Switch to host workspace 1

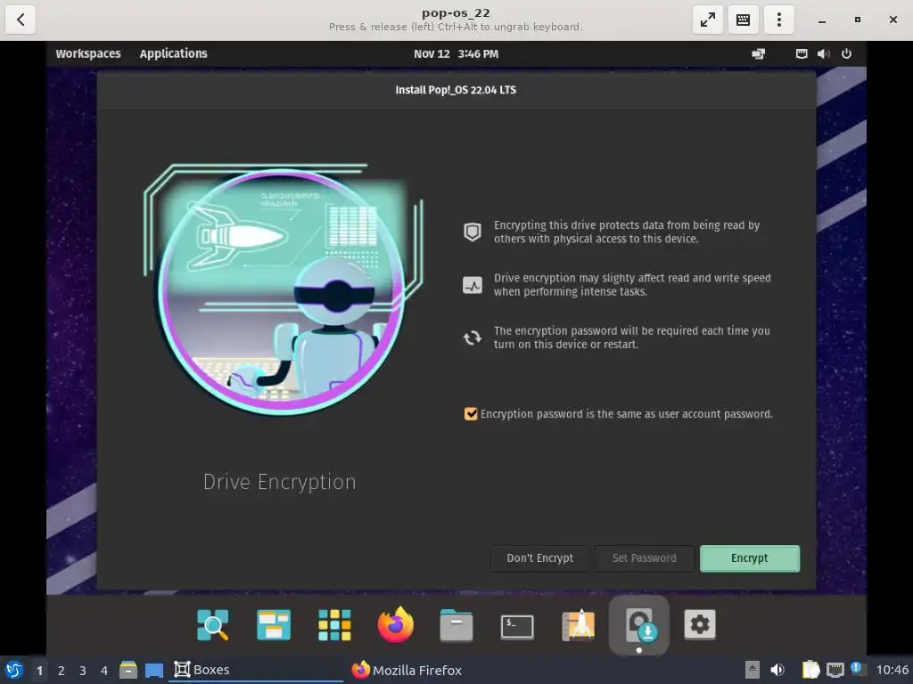(39, 671)
